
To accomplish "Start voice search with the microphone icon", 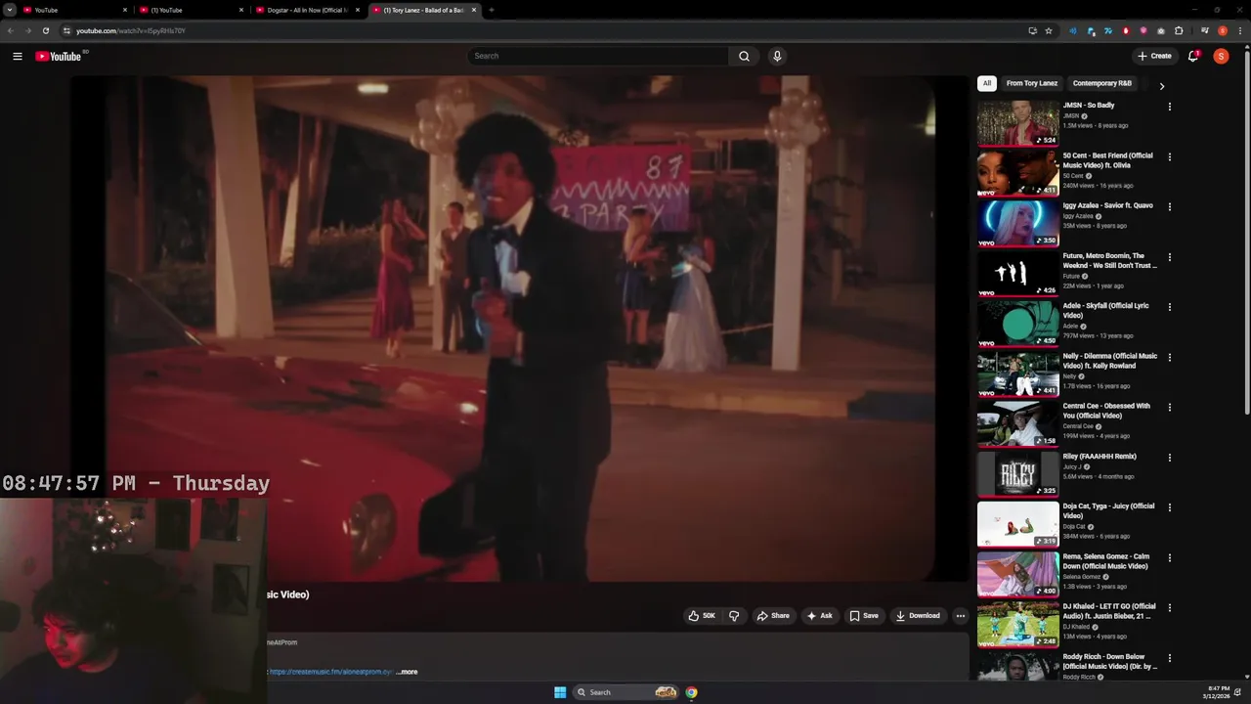I will [x=777, y=56].
